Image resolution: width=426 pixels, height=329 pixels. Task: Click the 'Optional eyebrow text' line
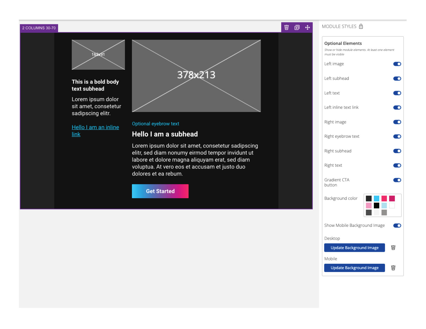coord(155,124)
